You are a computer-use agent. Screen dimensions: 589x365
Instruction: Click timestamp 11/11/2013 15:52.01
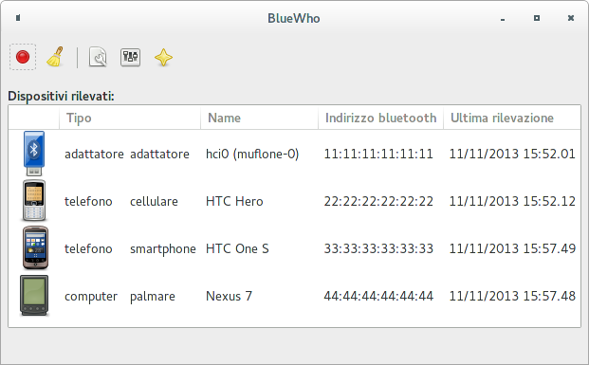(x=512, y=154)
